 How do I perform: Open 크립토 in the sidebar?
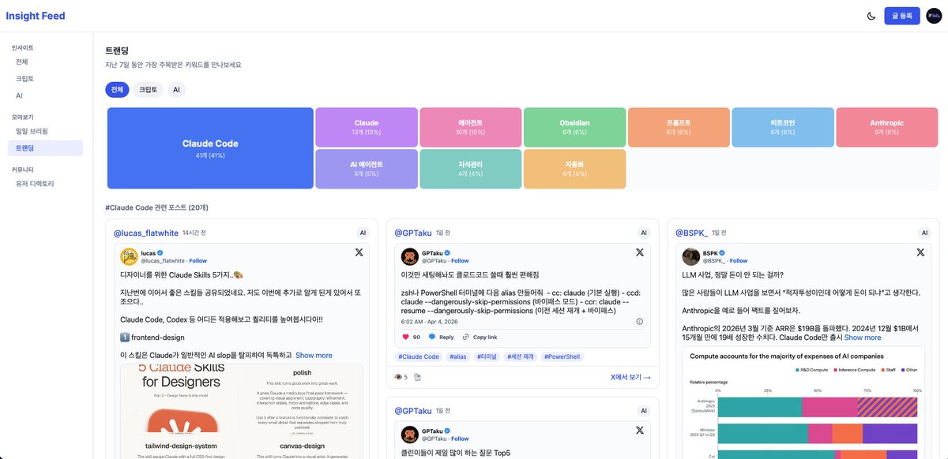47,79
